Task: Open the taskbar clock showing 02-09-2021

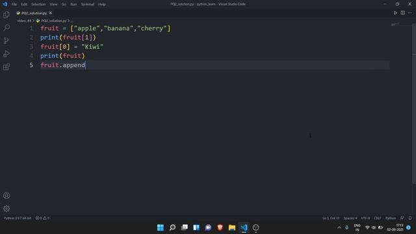Action: click(395, 227)
